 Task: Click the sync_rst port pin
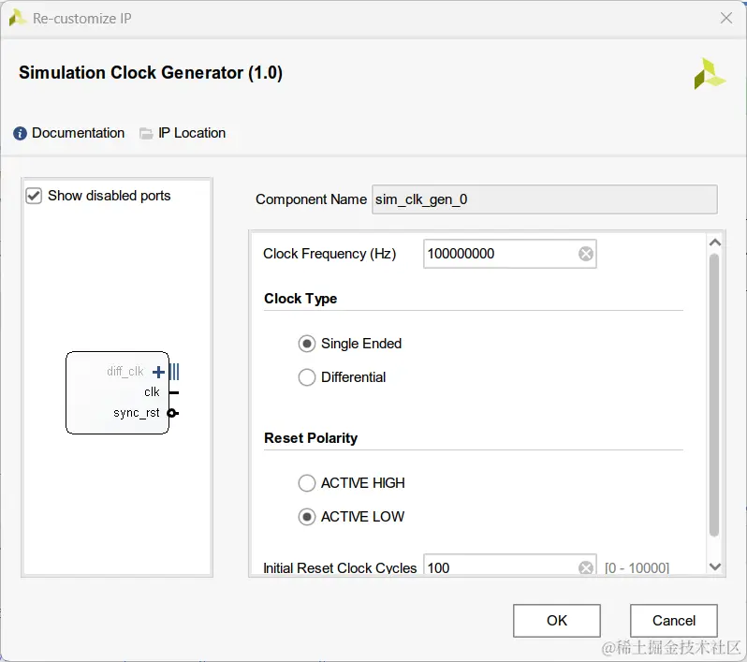click(173, 413)
